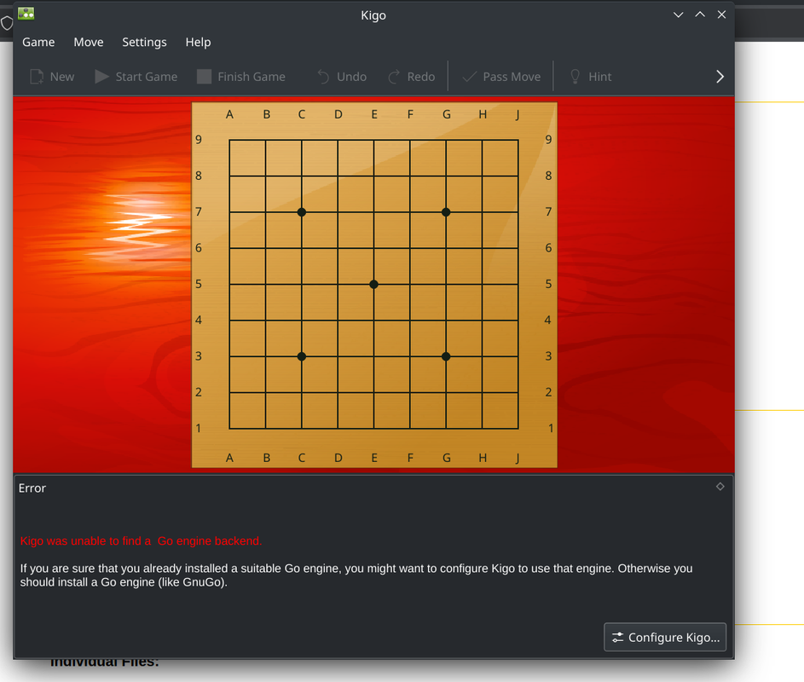
Task: Click the Undo toolbar button
Action: 342,77
